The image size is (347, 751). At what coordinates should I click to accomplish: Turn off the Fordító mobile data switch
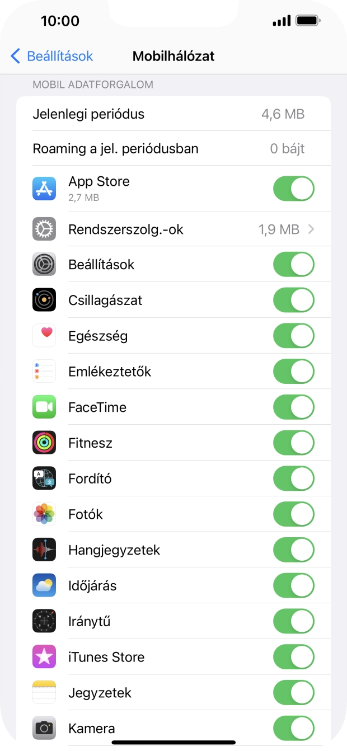[x=293, y=478]
